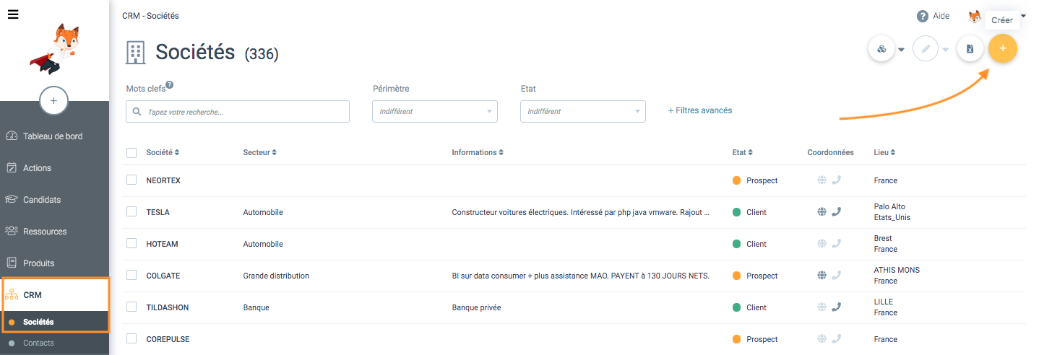The height and width of the screenshot is (355, 1039).
Task: Check the COREPULSE row checkbox
Action: [132, 338]
